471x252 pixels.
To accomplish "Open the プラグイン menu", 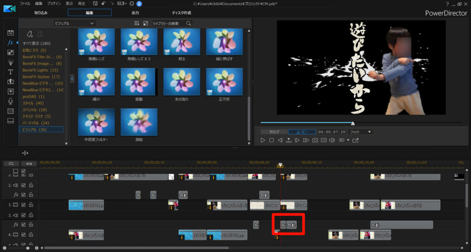I will point(54,4).
